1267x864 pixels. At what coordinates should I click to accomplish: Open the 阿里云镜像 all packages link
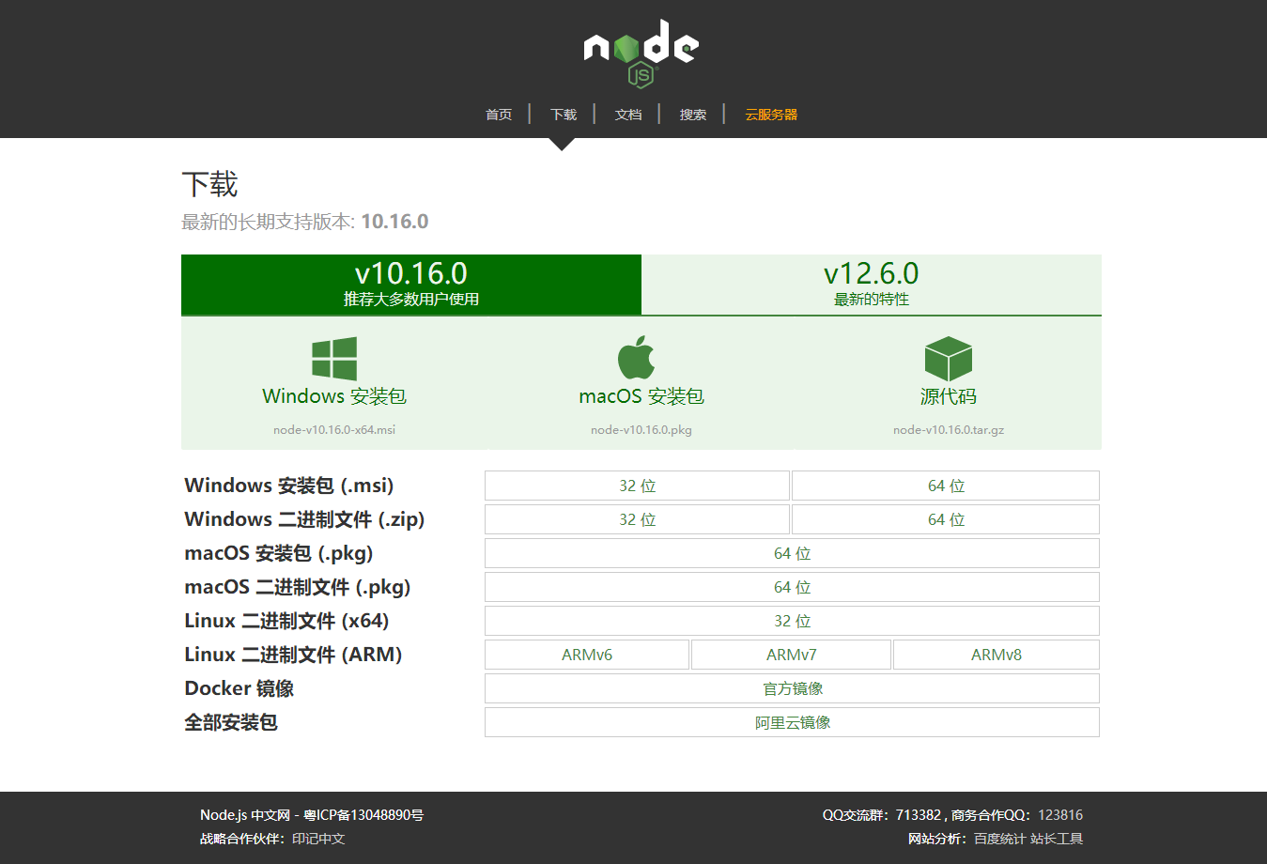(x=792, y=722)
